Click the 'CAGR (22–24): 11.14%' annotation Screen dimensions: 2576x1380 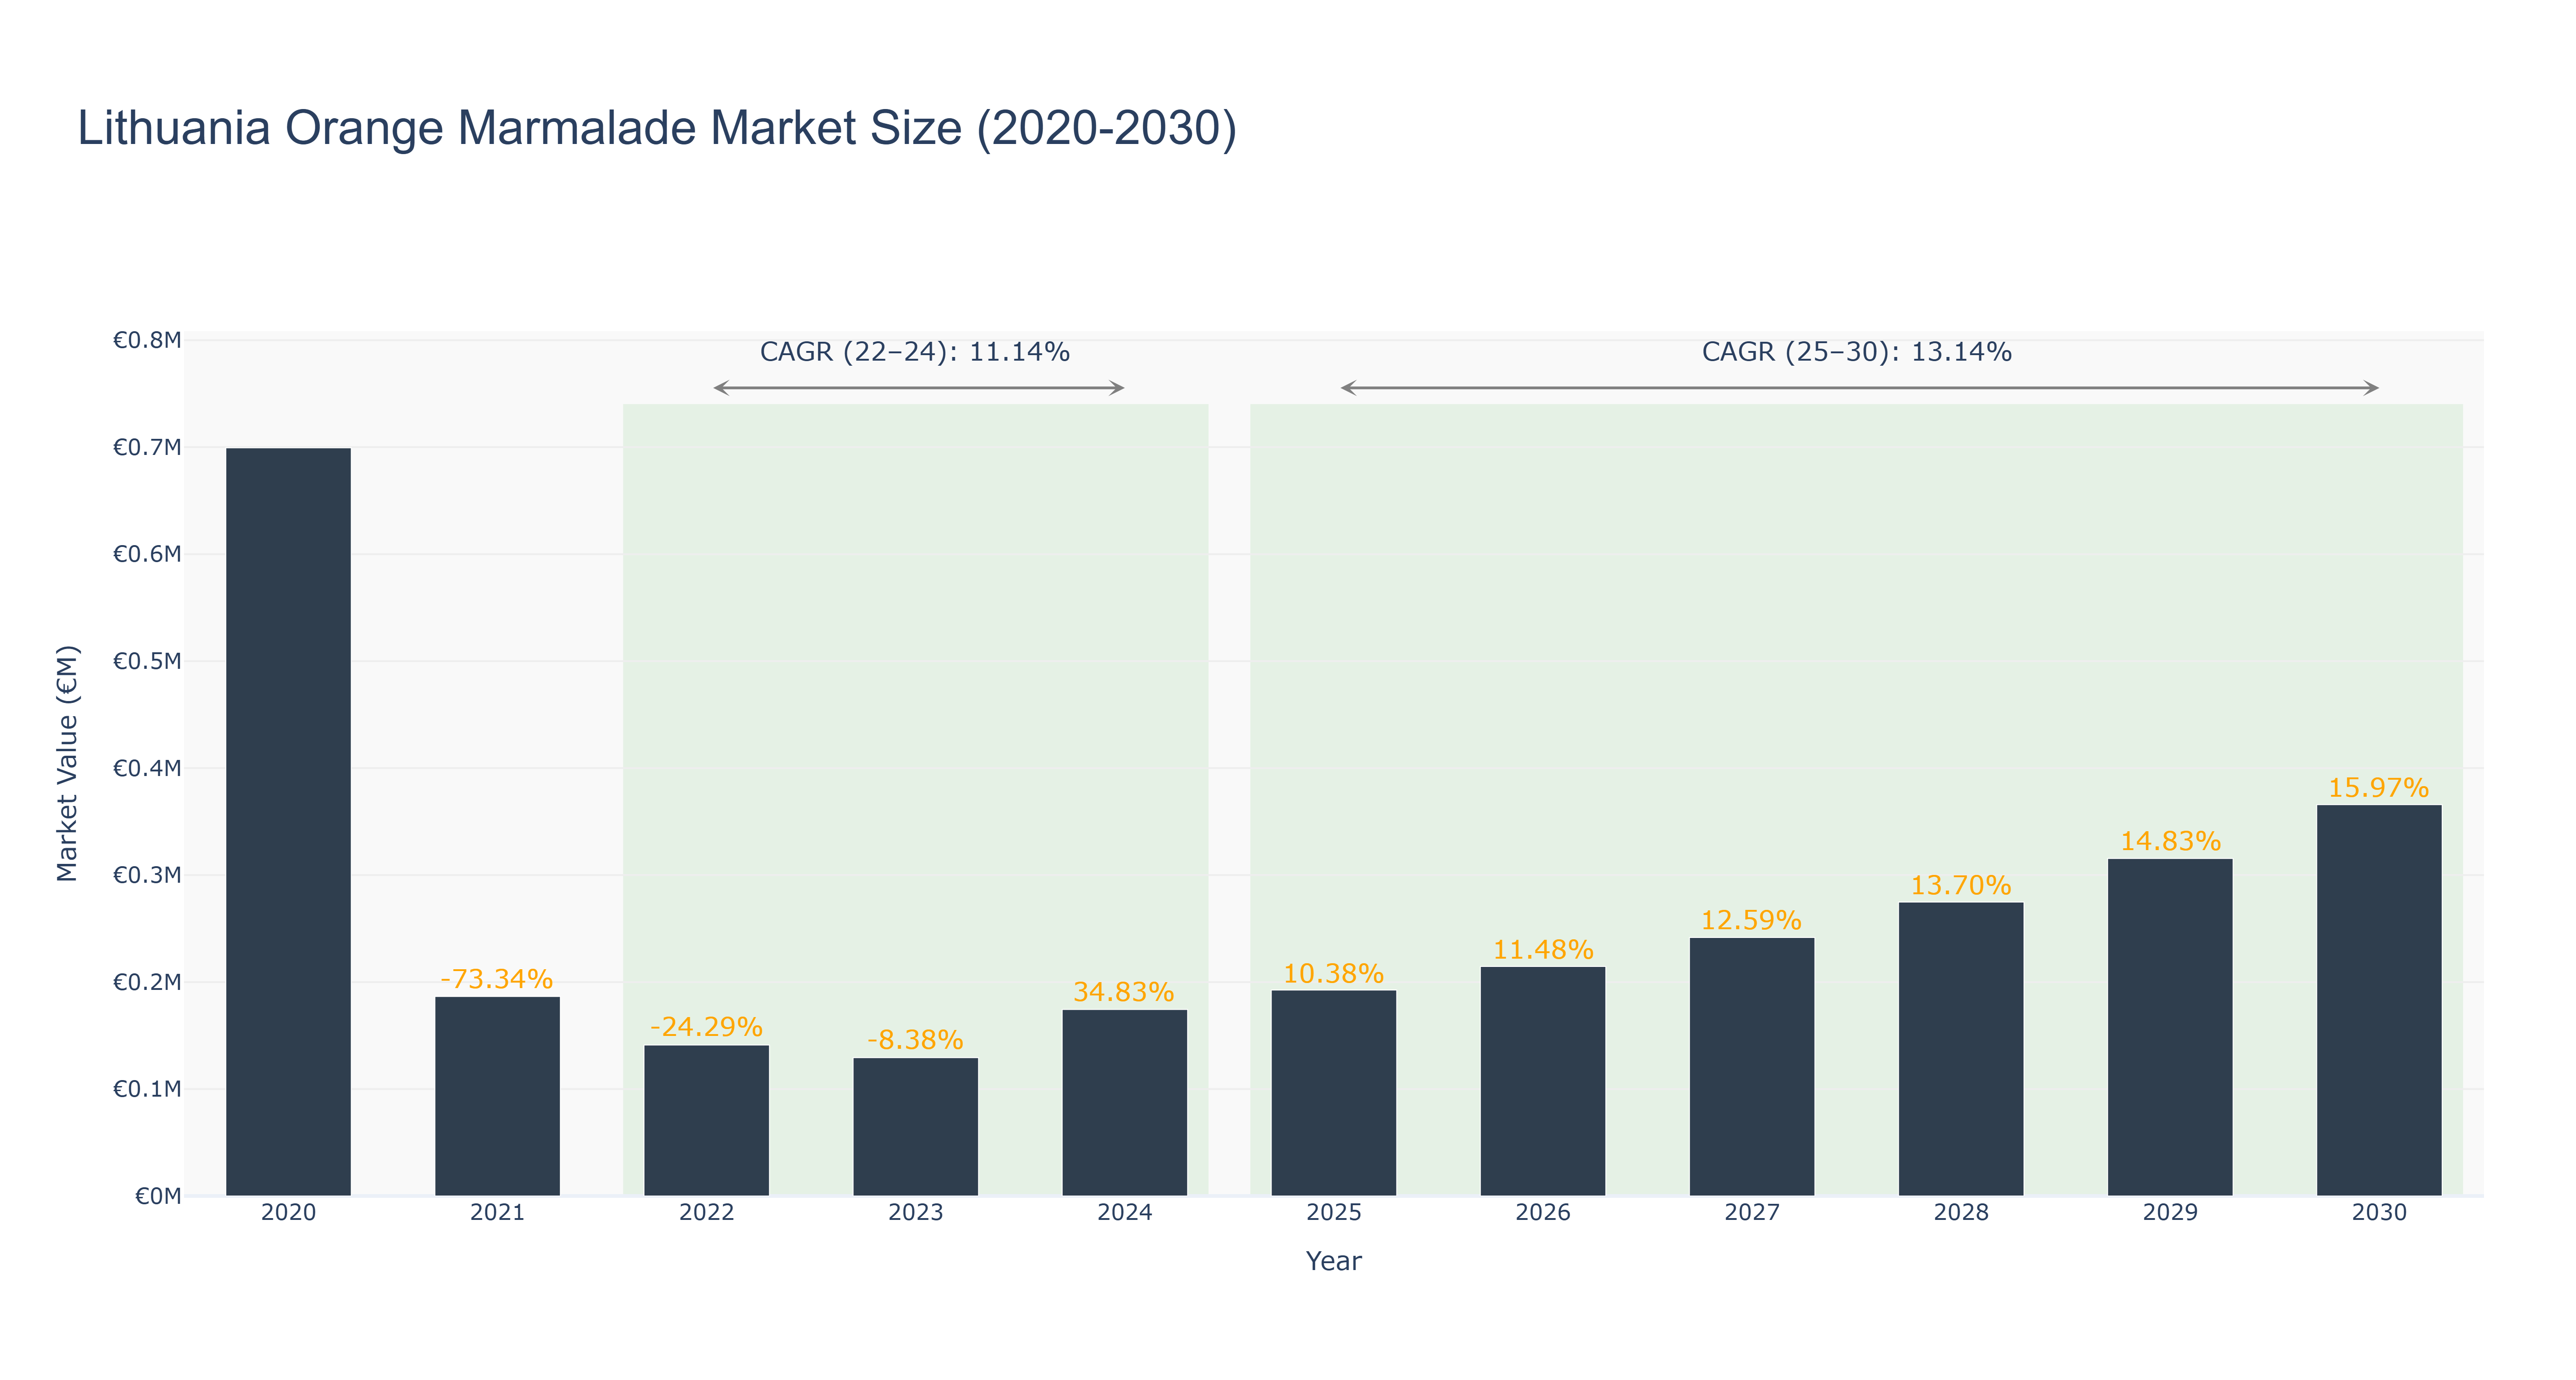coord(915,352)
